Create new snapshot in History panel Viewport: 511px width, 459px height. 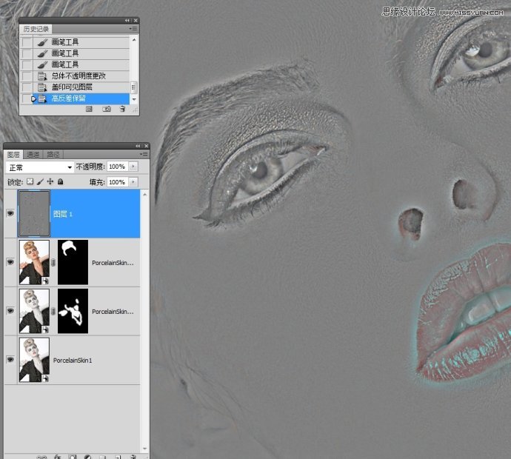coord(106,109)
